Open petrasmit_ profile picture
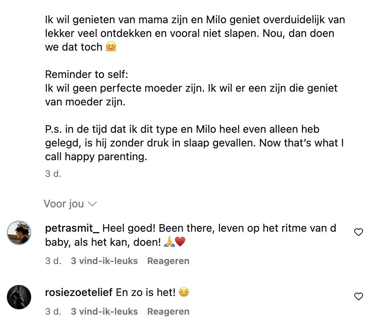 pos(19,233)
